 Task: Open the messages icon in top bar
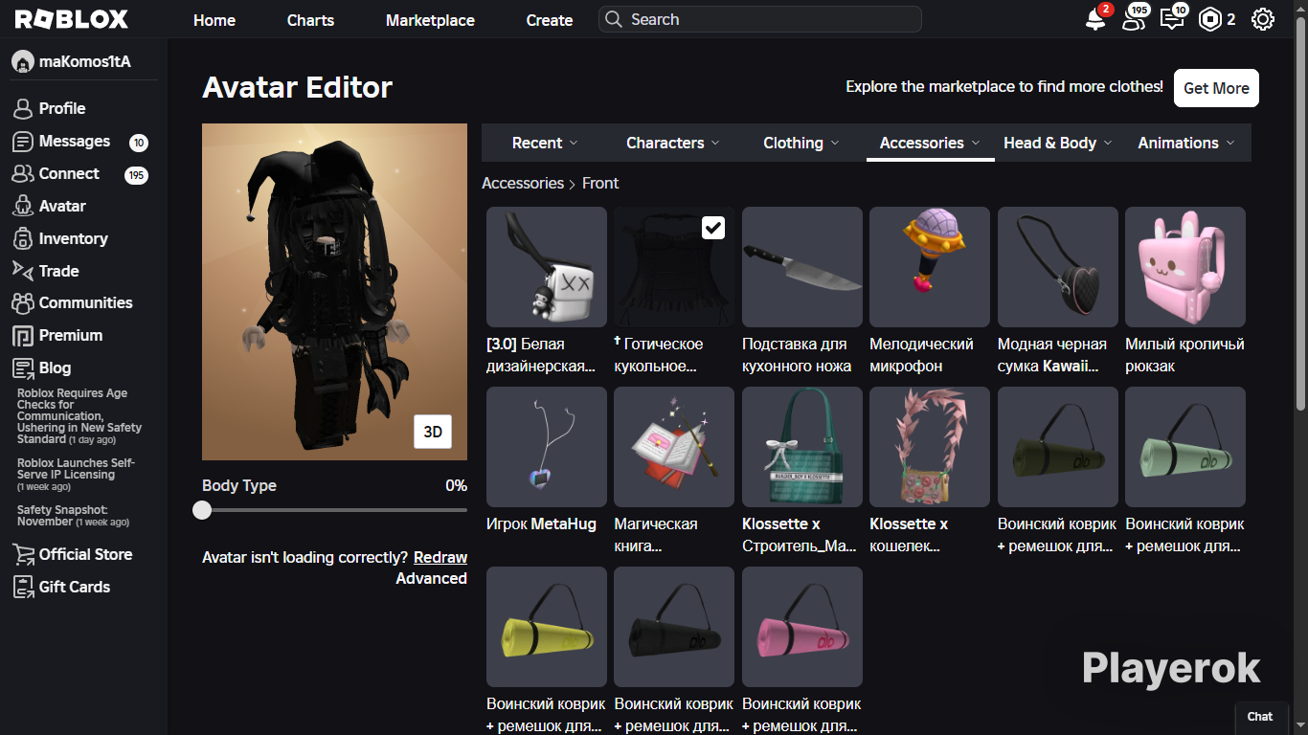click(1171, 19)
